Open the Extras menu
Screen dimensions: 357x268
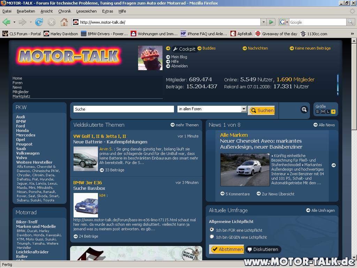pyautogui.click(x=107, y=11)
